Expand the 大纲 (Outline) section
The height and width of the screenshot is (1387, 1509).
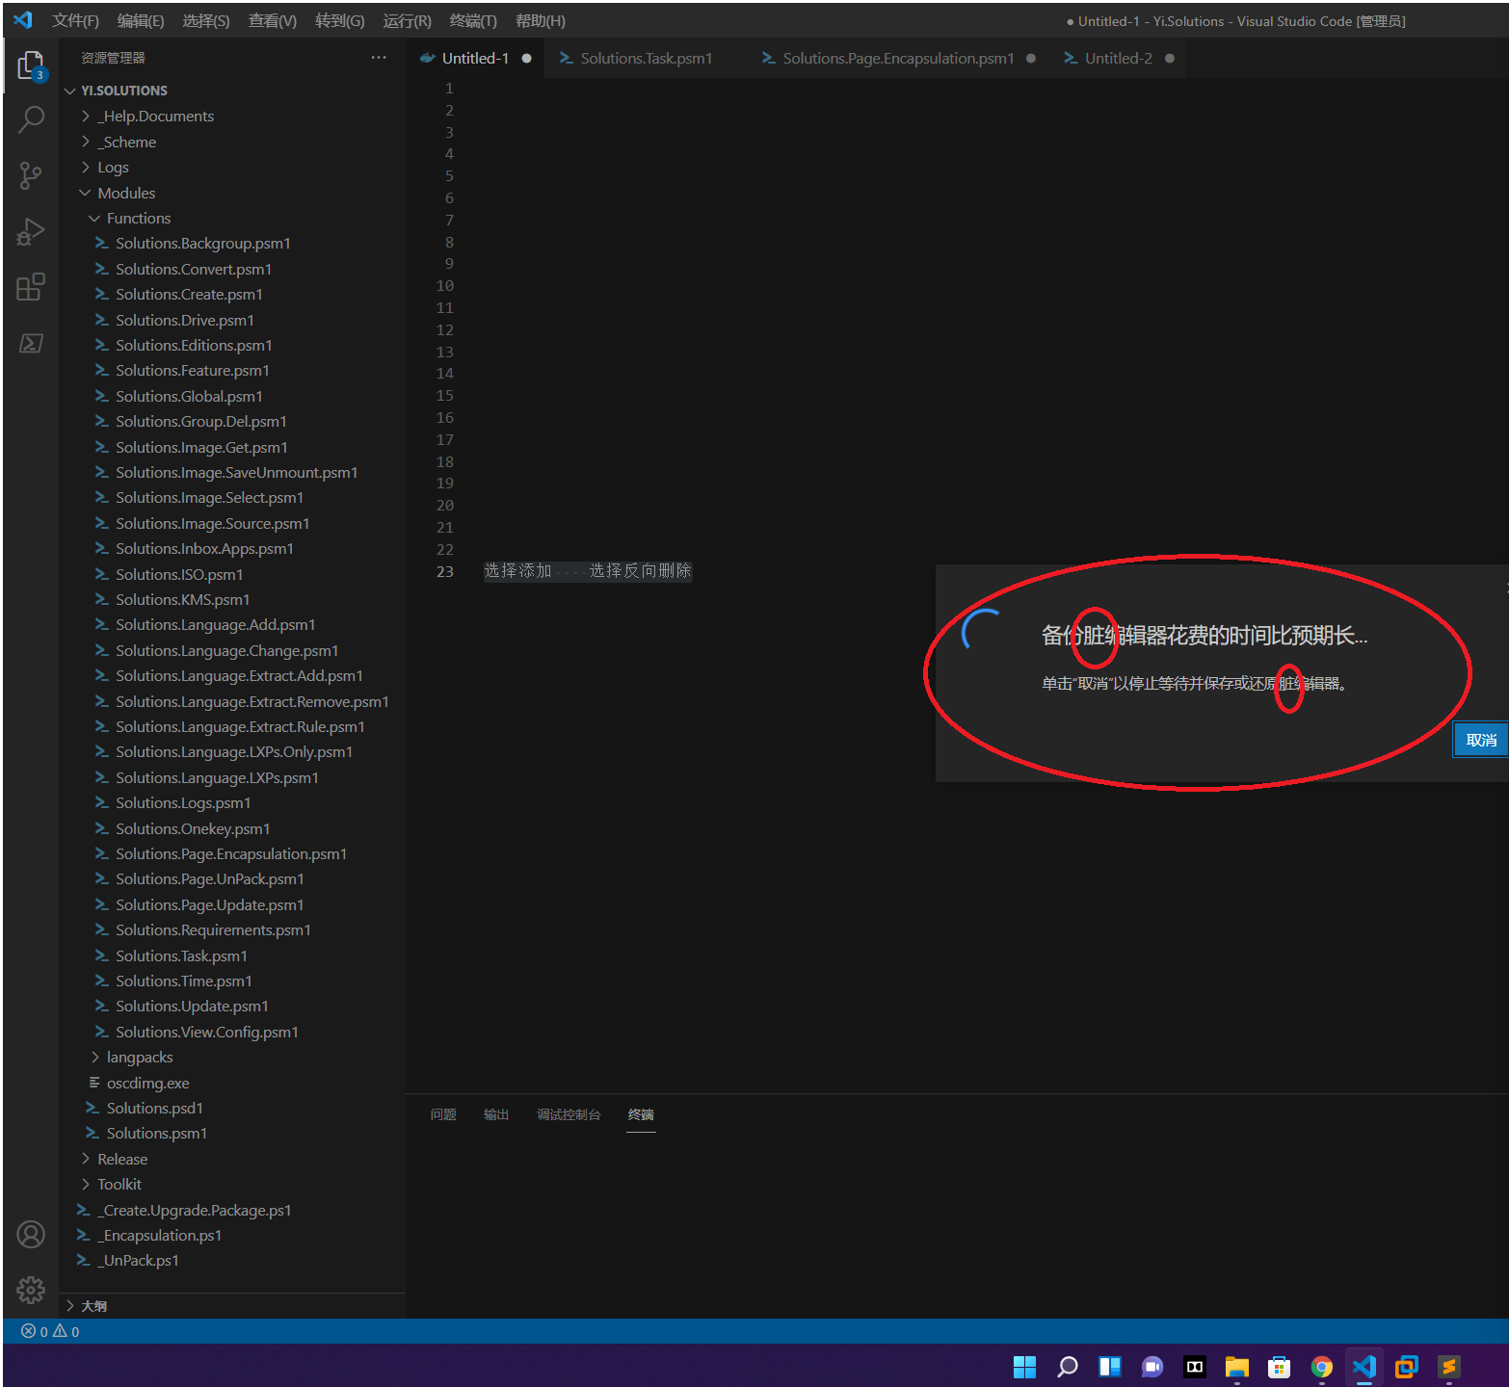(93, 1305)
